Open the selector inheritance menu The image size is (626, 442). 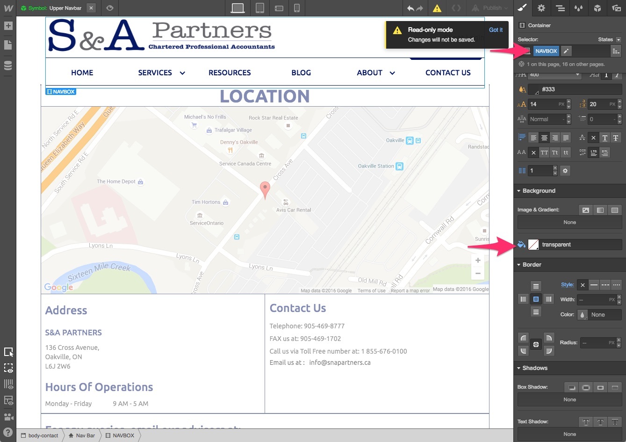616,51
